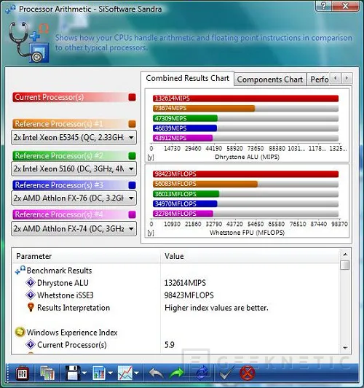
Task: Click the green 47309MIPS bar
Action: tap(185, 118)
